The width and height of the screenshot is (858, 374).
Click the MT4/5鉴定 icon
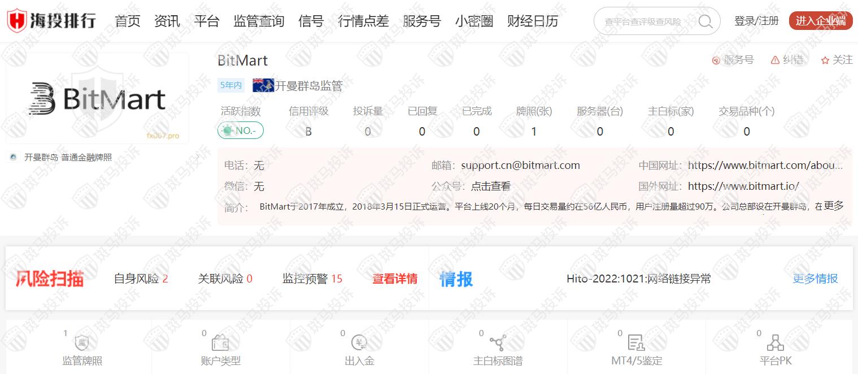(x=636, y=342)
